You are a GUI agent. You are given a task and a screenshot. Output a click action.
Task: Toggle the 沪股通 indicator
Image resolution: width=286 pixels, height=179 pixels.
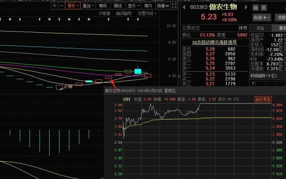105,14
